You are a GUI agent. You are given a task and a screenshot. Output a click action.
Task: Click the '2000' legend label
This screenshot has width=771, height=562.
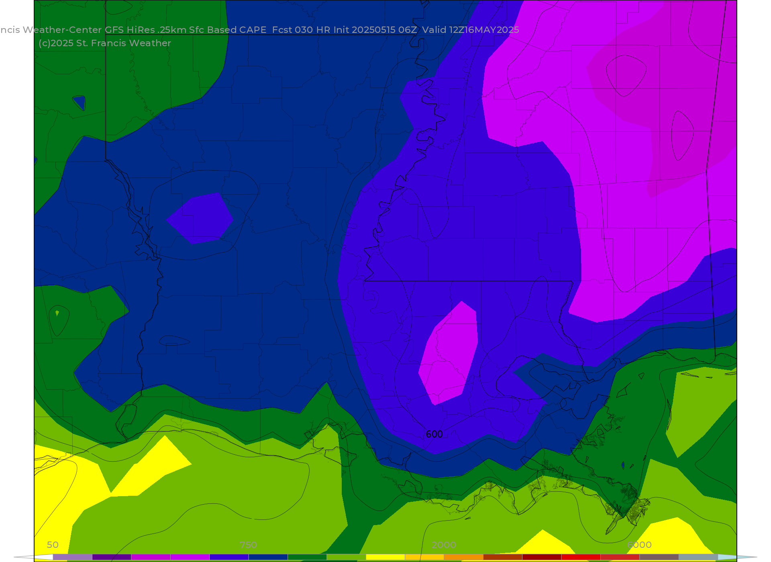point(444,545)
